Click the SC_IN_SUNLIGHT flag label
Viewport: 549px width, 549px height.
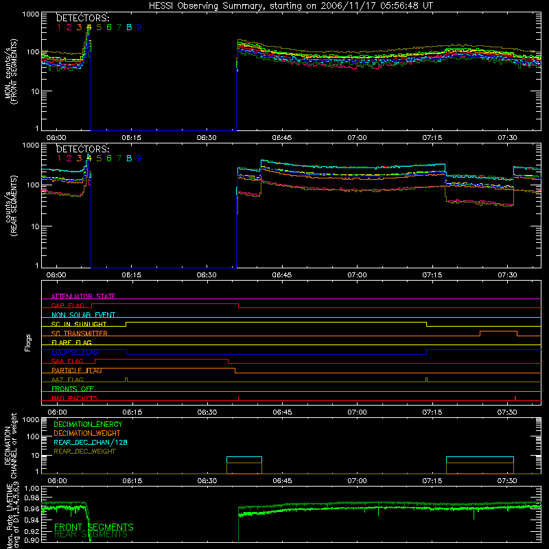[x=79, y=324]
